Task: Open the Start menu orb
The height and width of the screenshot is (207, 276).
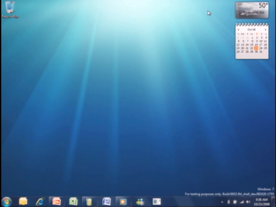Action: pyautogui.click(x=6, y=201)
